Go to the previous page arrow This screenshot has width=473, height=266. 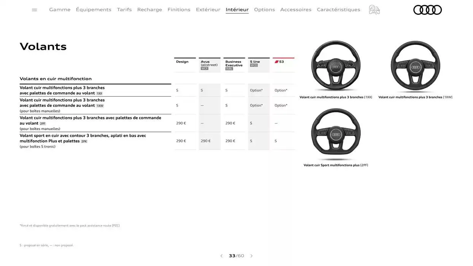[x=221, y=256]
